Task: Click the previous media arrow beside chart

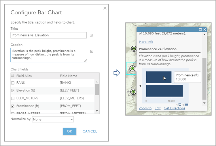Action: [140, 86]
